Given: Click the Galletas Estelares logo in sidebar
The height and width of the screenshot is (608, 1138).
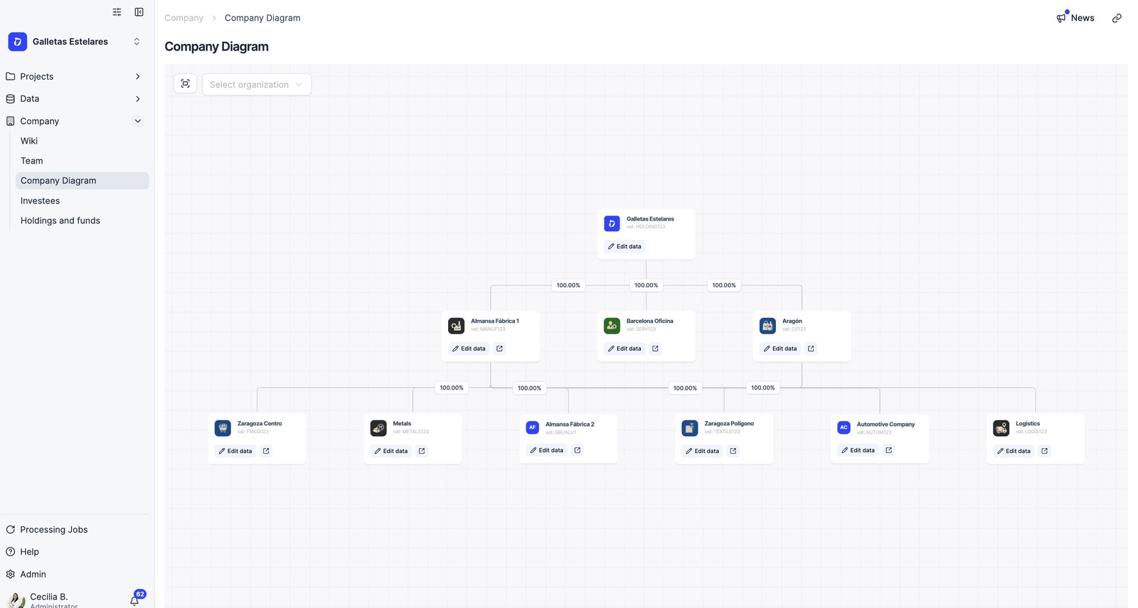Looking at the screenshot, I should (18, 42).
